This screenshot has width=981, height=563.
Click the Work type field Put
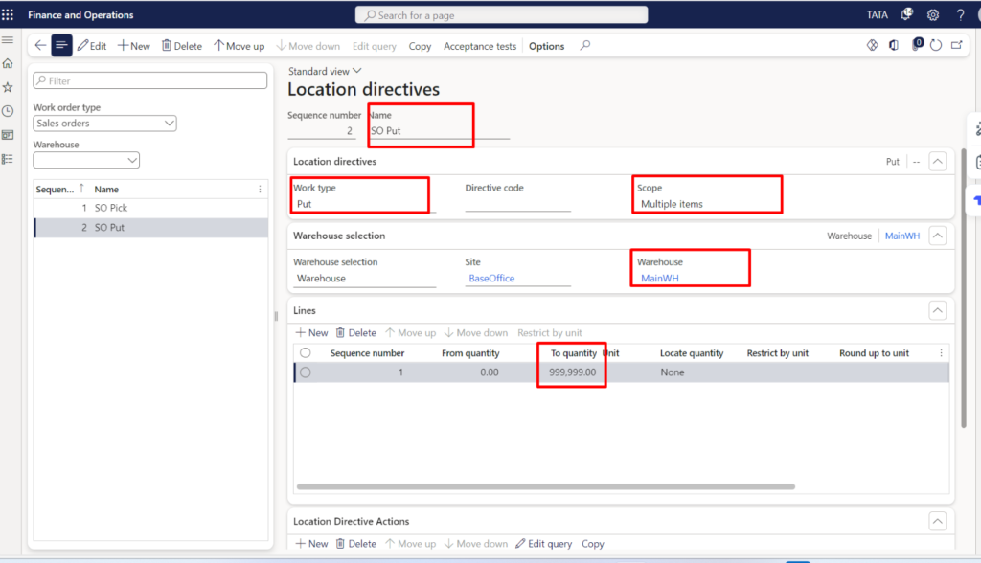click(x=364, y=204)
